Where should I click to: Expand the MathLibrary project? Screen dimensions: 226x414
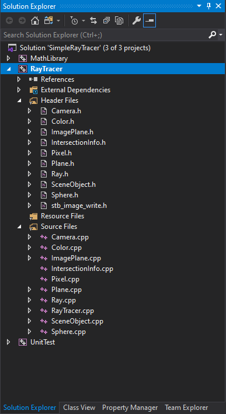[x=8, y=58]
